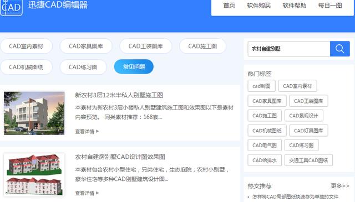Click the 交通工具CAD图纸 hot tag

tap(308, 160)
